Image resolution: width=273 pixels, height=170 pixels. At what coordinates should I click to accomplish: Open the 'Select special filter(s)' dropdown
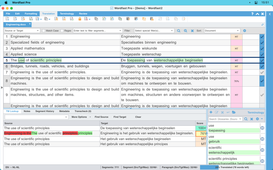coord(154,31)
